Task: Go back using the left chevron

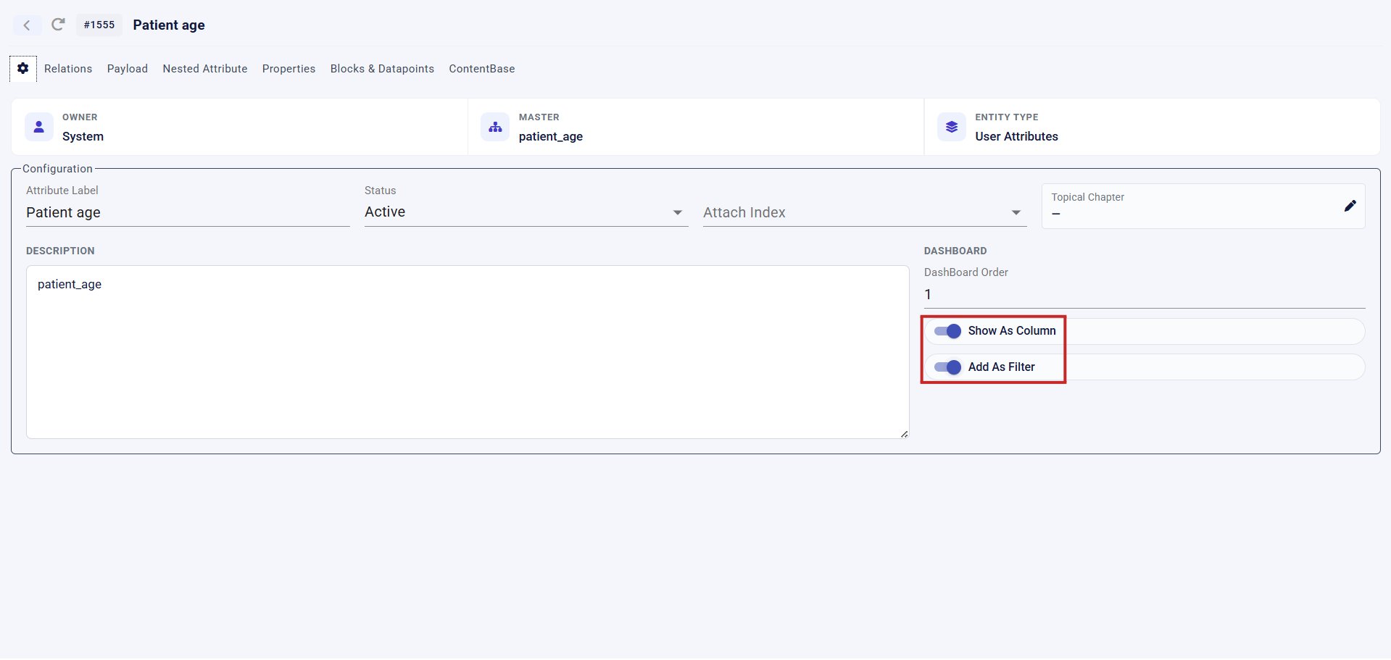Action: coord(27,25)
